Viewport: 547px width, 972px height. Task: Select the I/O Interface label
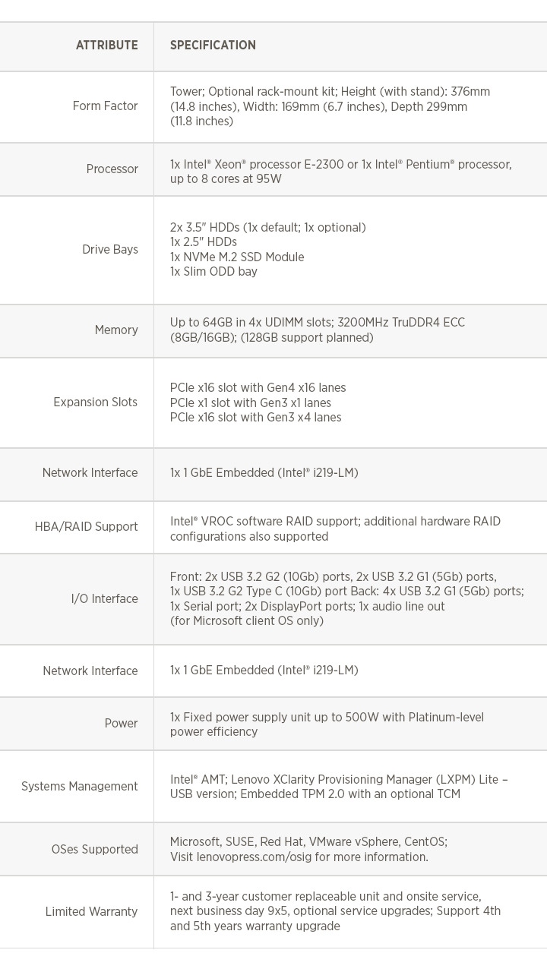[105, 599]
